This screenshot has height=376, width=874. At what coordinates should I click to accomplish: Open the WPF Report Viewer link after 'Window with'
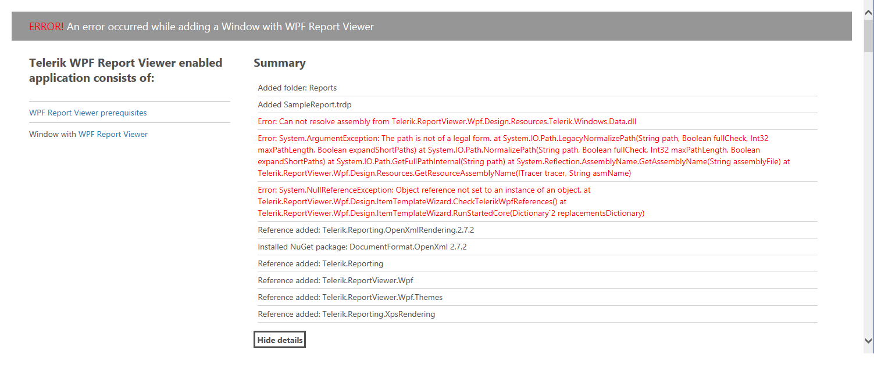(113, 134)
